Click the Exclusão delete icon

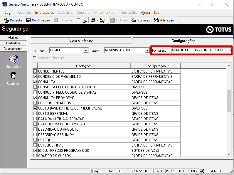point(134,20)
